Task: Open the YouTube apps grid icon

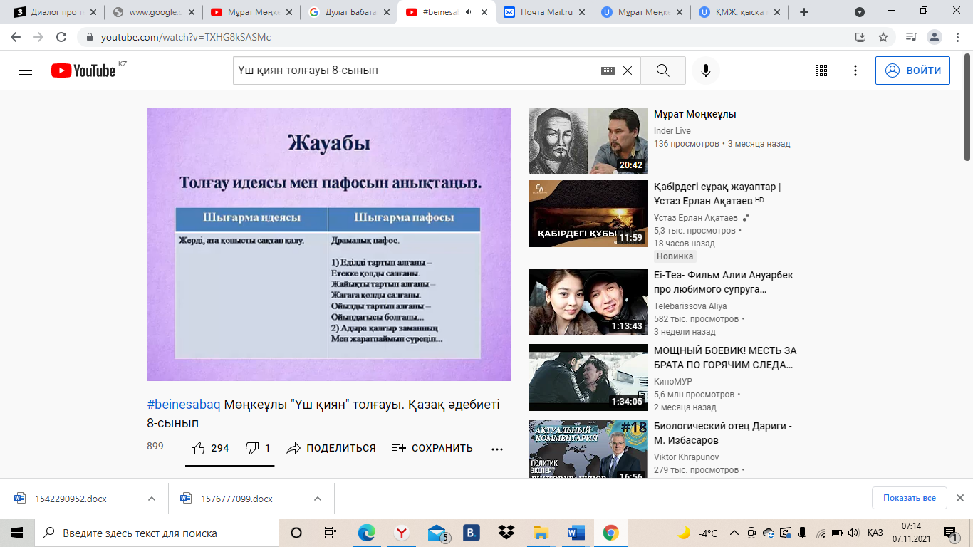Action: pyautogui.click(x=821, y=71)
